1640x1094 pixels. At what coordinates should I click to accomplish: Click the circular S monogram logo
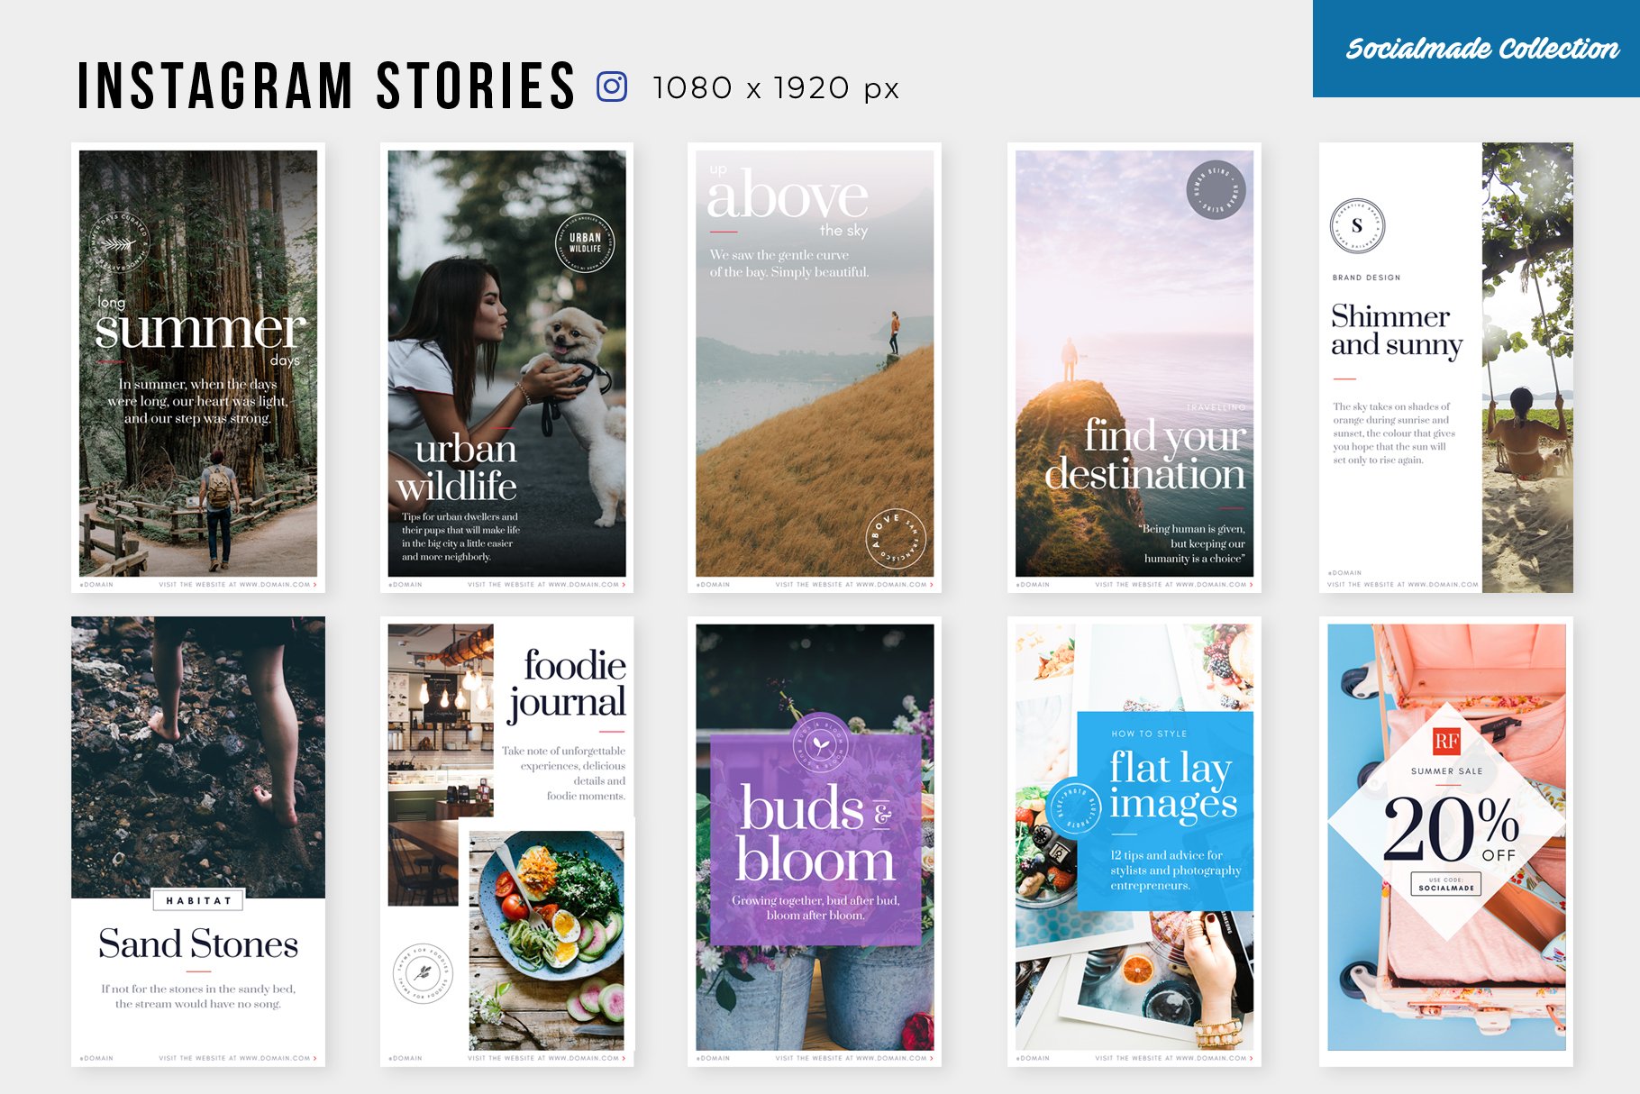[1358, 225]
